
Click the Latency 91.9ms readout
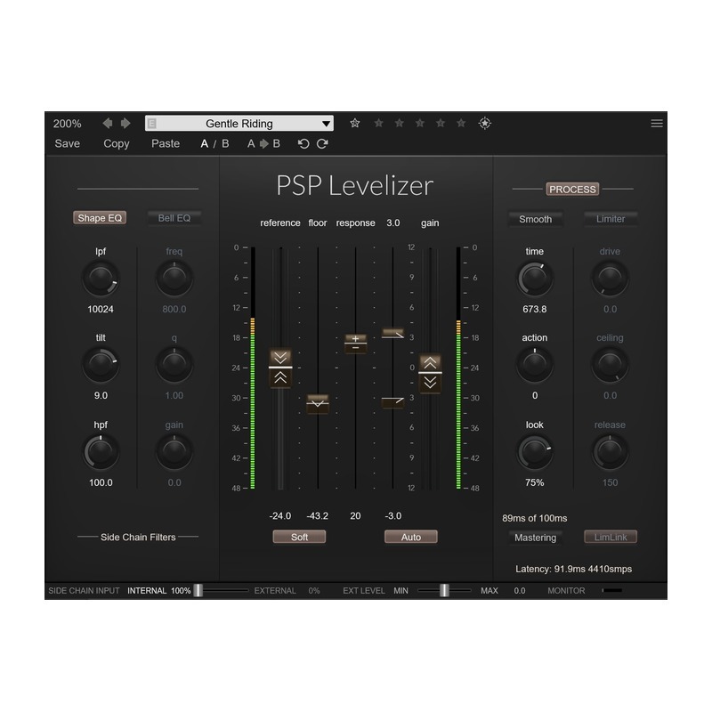click(x=573, y=569)
